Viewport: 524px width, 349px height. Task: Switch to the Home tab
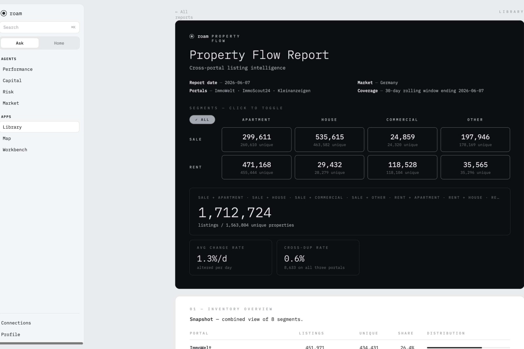click(x=59, y=43)
